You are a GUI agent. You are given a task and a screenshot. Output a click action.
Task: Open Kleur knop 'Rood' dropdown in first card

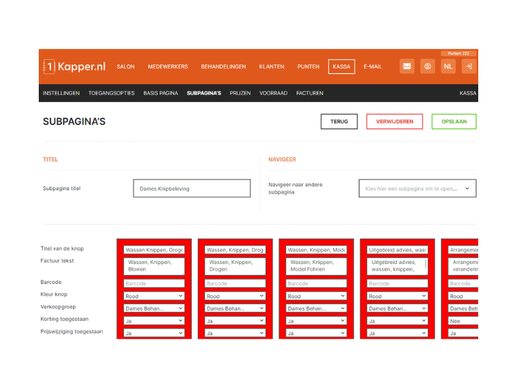pyautogui.click(x=154, y=296)
